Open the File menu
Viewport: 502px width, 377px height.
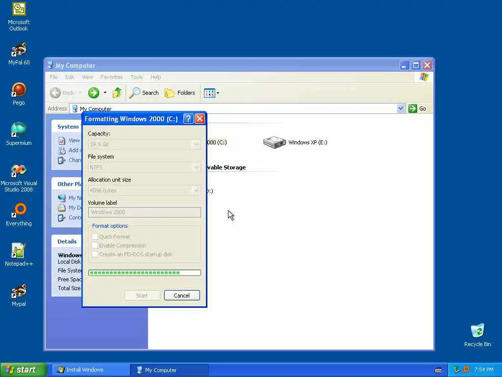coord(53,77)
